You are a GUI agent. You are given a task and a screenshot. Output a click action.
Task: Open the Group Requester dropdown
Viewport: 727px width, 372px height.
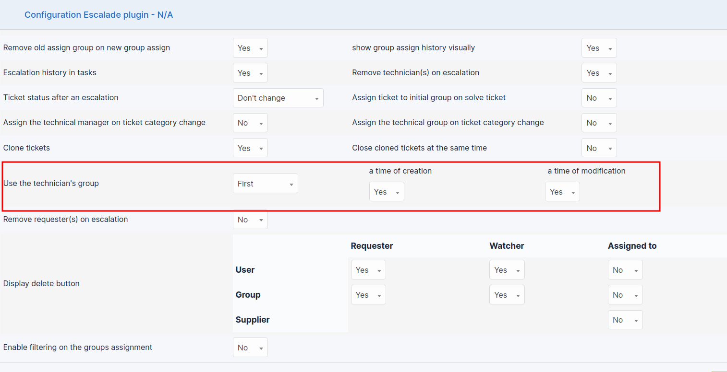pos(368,294)
